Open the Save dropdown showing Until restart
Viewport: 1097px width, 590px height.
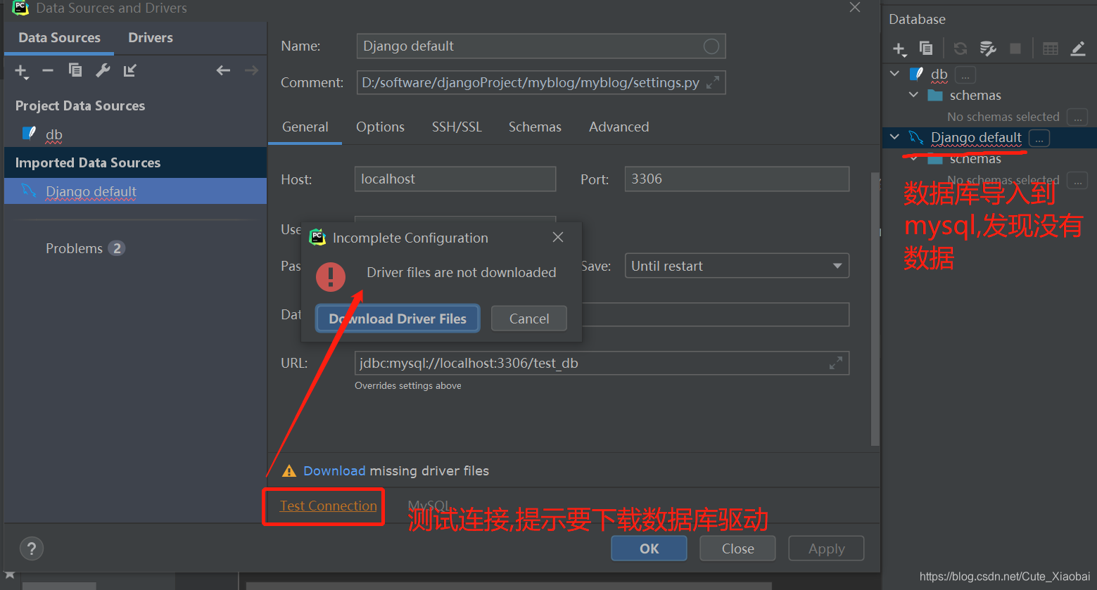coord(737,266)
